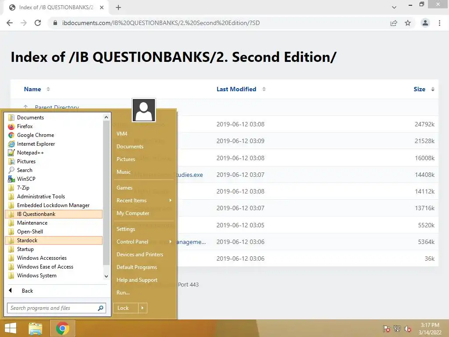The image size is (449, 337).
Task: Click the Lock button
Action: click(x=126, y=308)
